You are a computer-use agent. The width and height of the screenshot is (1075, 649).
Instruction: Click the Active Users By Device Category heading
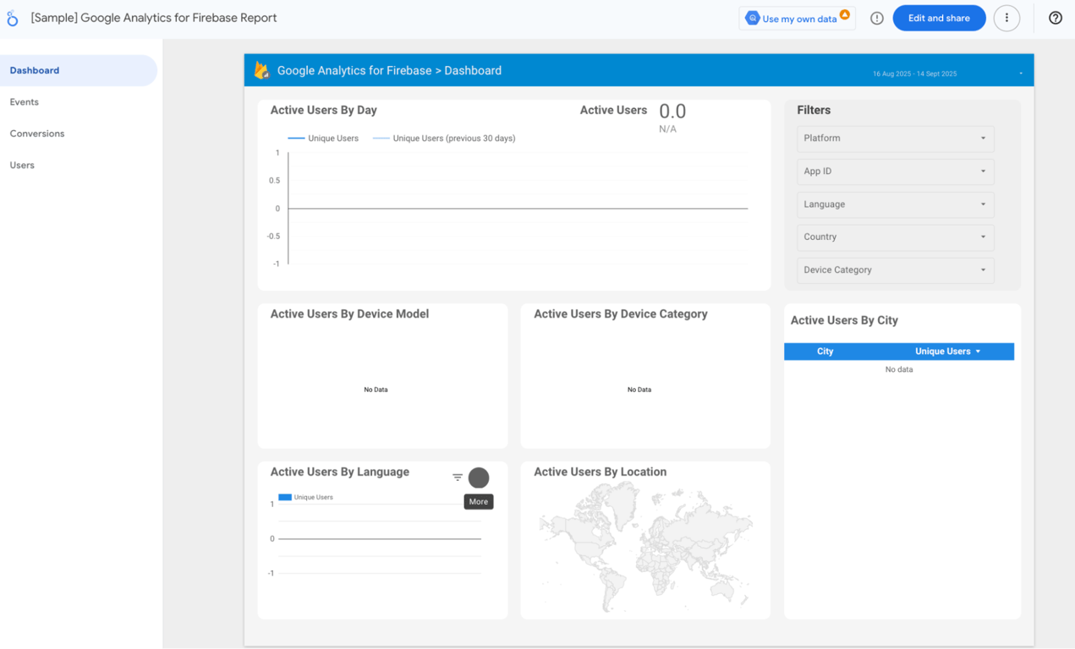pos(621,314)
